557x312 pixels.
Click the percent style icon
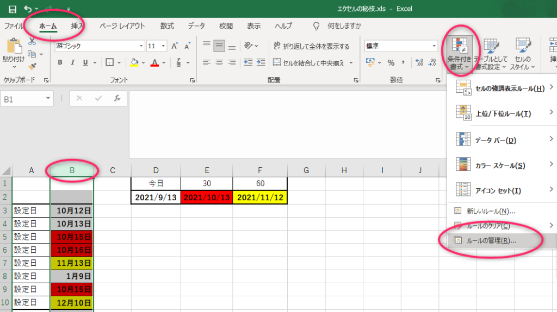tap(391, 63)
